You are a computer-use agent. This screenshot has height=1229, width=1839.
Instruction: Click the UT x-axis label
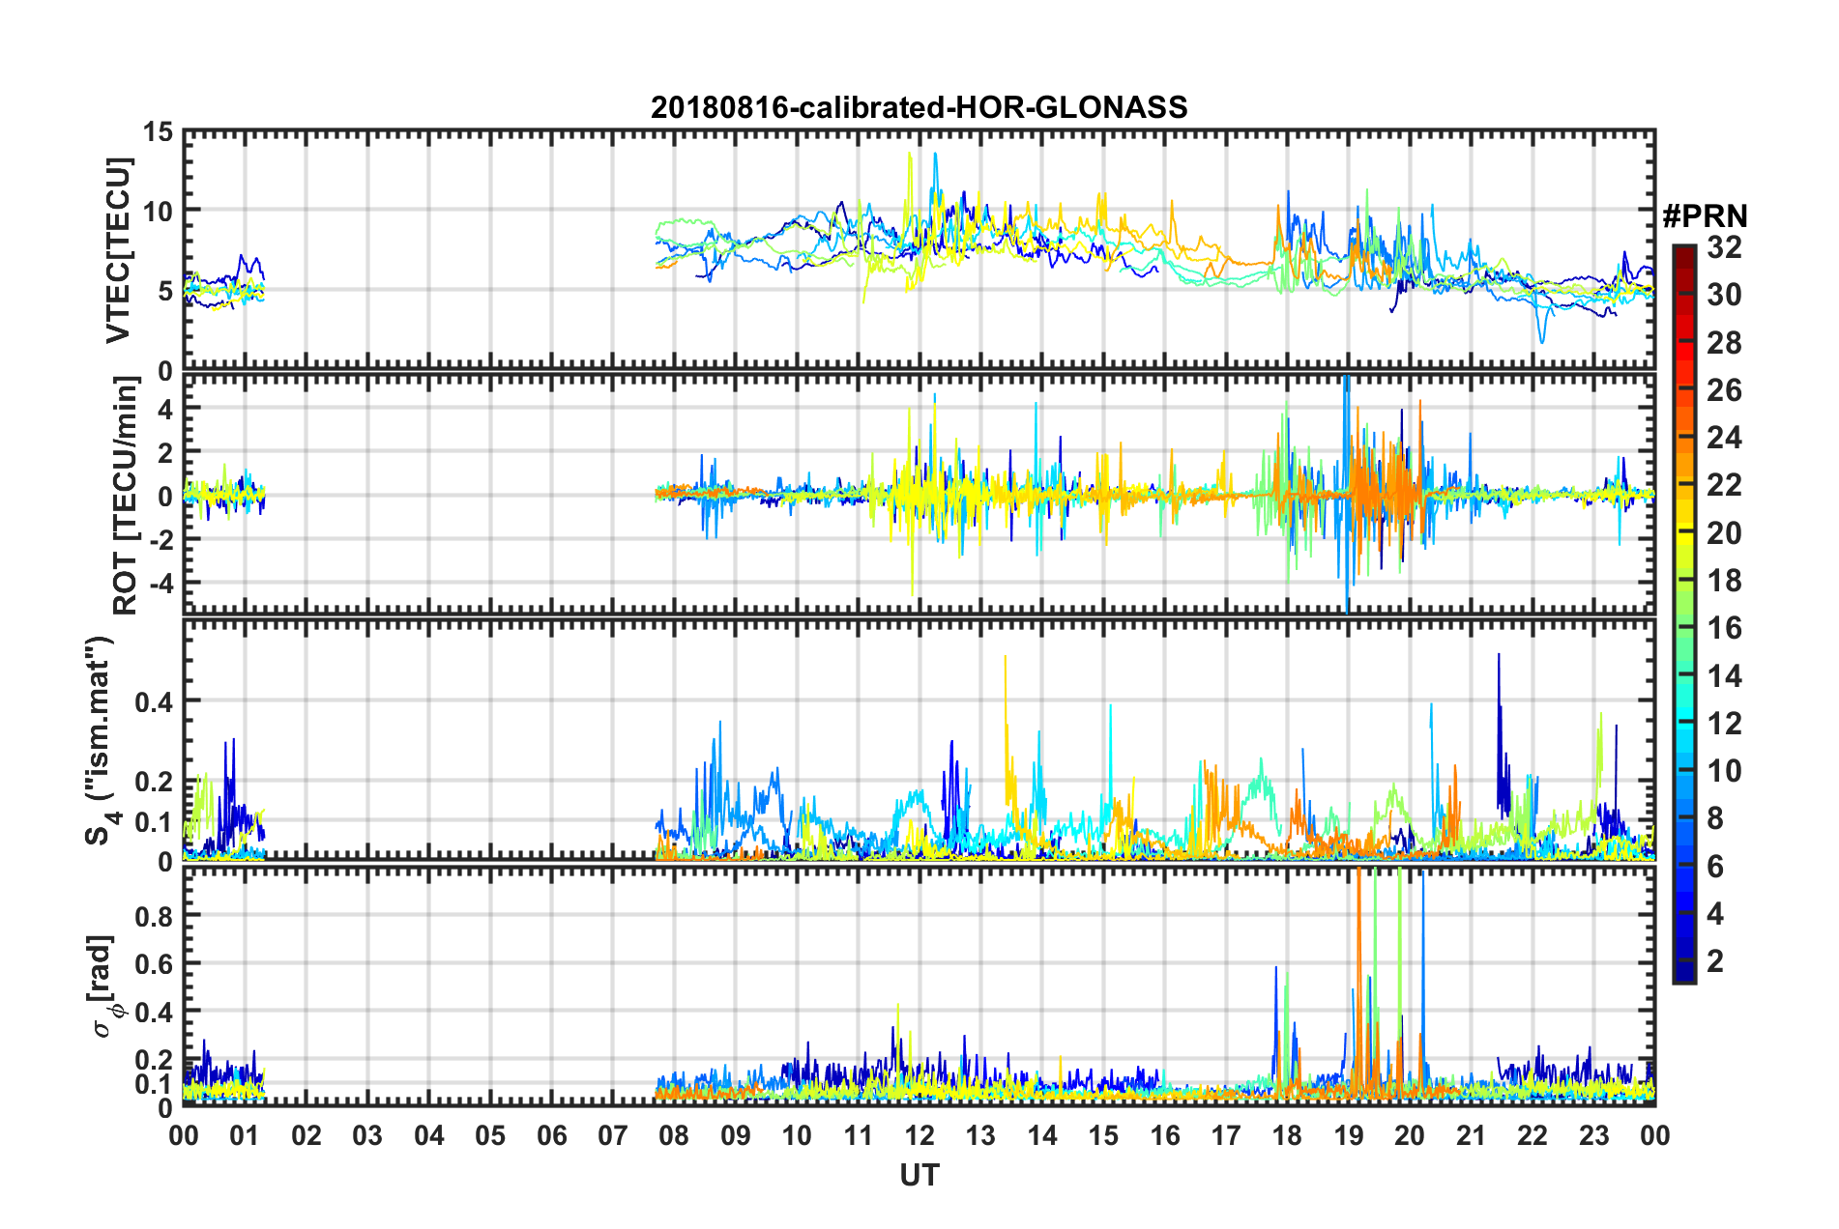click(x=919, y=1175)
